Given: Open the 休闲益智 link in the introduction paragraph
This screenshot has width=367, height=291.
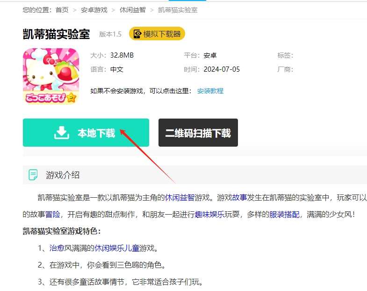Looking at the screenshot, I should pos(180,198).
